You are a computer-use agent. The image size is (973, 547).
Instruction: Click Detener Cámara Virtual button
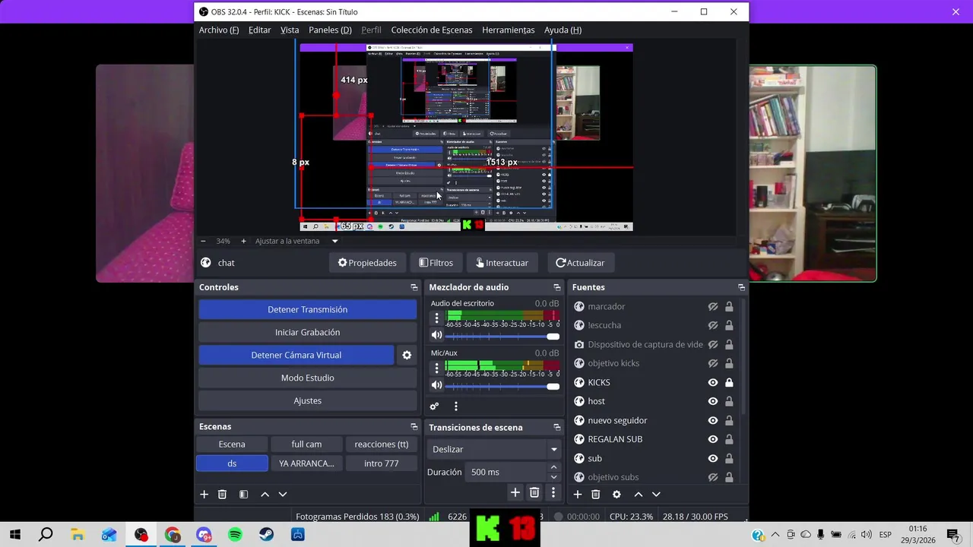[x=296, y=355]
